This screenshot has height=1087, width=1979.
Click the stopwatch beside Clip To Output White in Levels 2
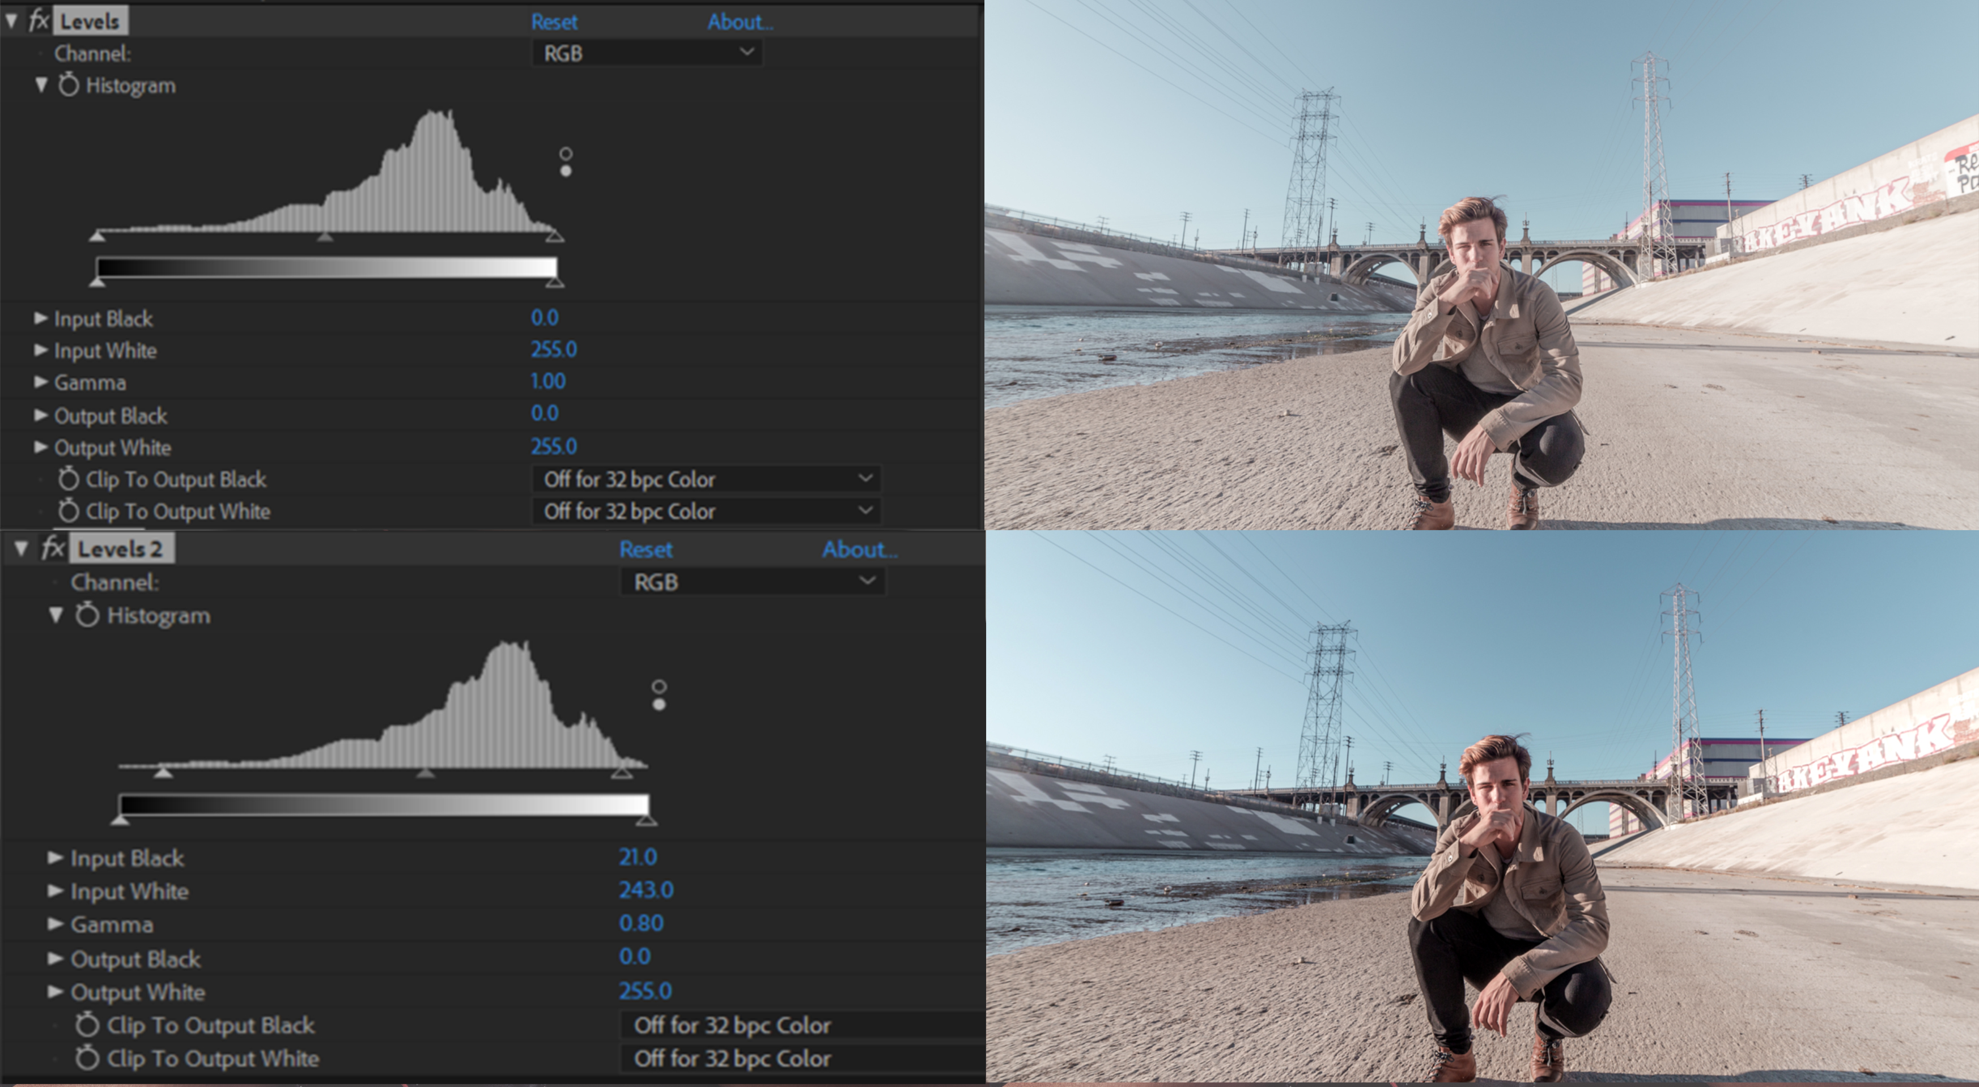[x=88, y=1059]
